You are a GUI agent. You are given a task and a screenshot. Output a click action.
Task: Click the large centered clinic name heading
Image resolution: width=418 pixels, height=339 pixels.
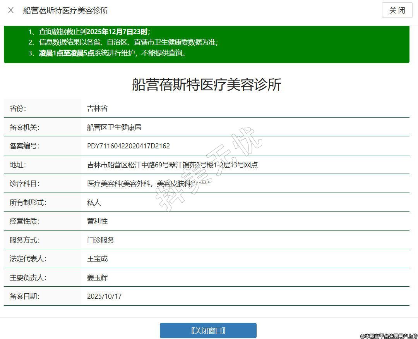click(206, 84)
